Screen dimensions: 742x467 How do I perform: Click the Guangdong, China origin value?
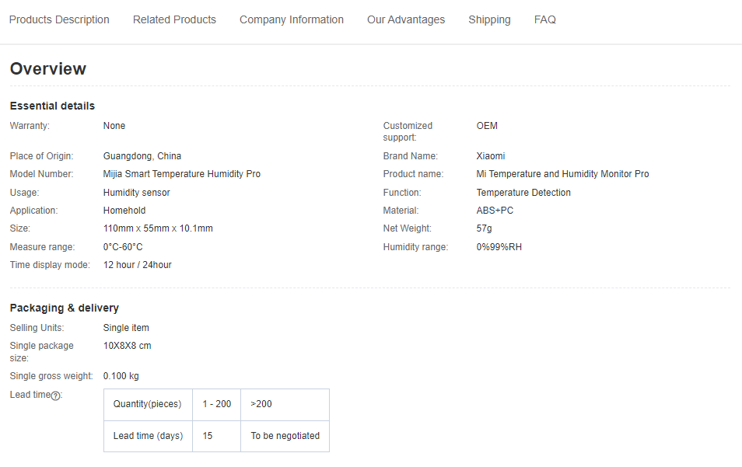(x=142, y=156)
